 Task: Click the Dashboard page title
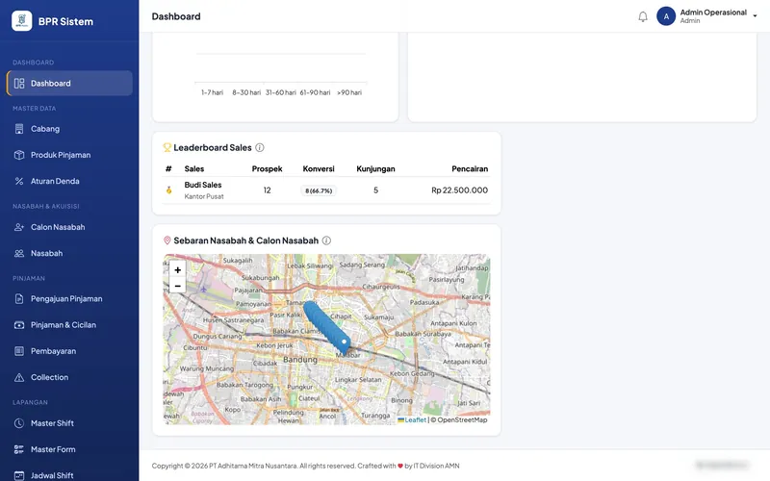click(x=176, y=16)
